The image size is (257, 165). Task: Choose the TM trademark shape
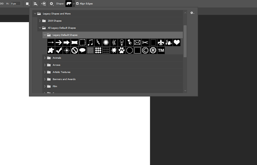click(x=161, y=50)
